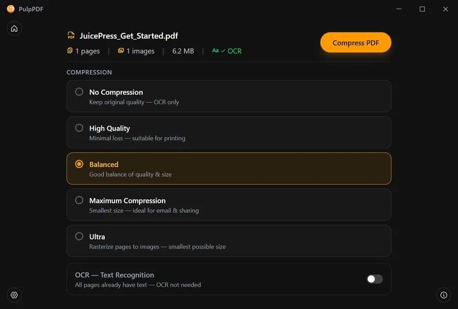
Task: Click the green OCR status indicator
Action: click(226, 51)
